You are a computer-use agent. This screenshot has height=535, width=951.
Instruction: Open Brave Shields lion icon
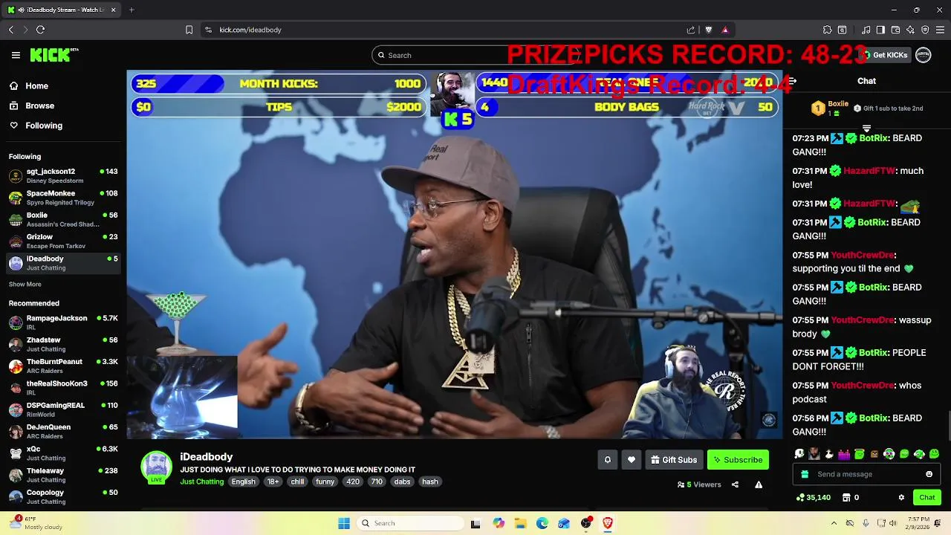708,30
